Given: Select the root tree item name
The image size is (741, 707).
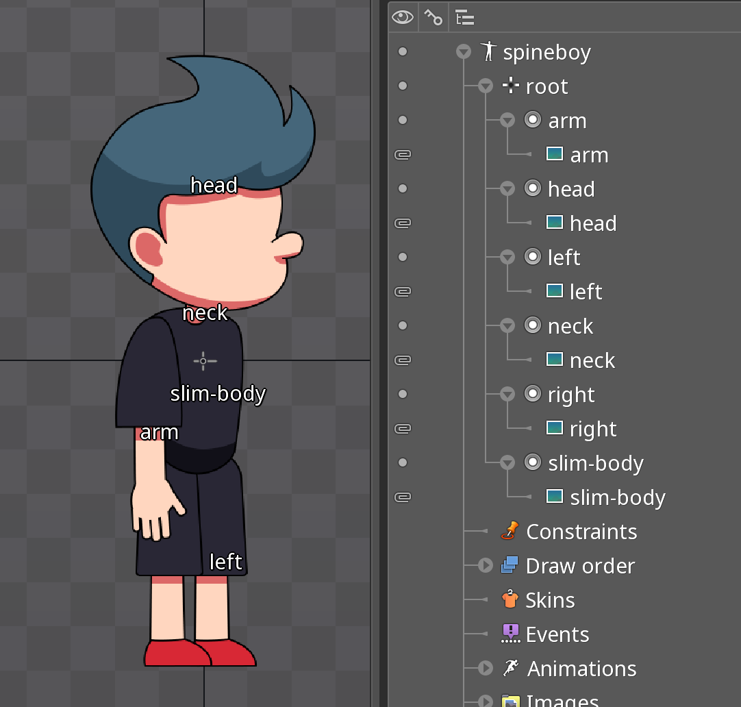Looking at the screenshot, I should pos(547,86).
